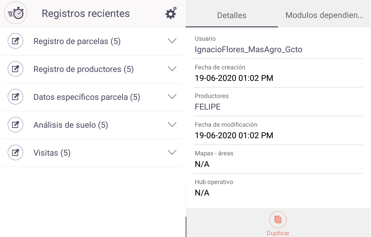Switch to the Modulos dependientes tab
Screen dimensions: 371x237
click(324, 15)
